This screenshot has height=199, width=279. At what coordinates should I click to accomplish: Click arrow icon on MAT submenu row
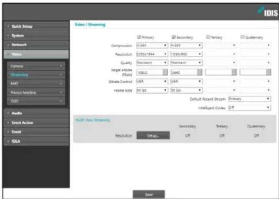(x=61, y=83)
